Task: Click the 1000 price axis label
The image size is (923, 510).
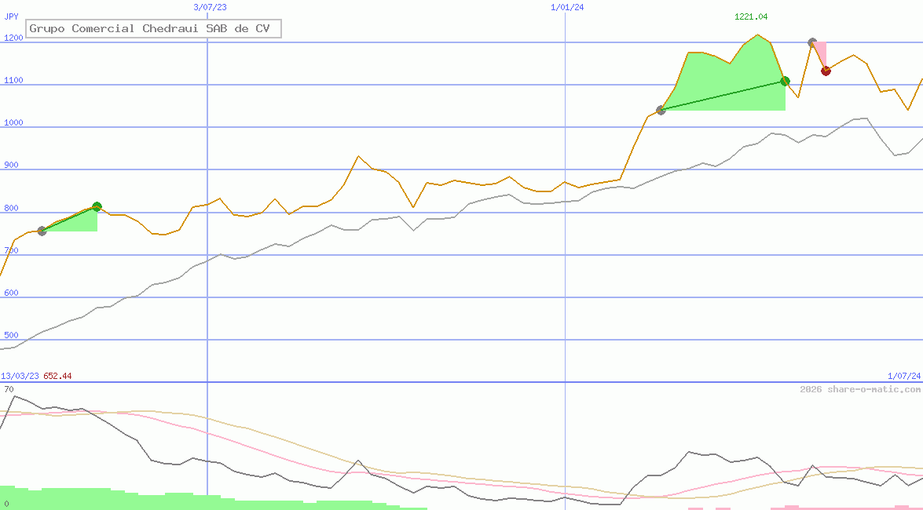Action: pos(13,122)
